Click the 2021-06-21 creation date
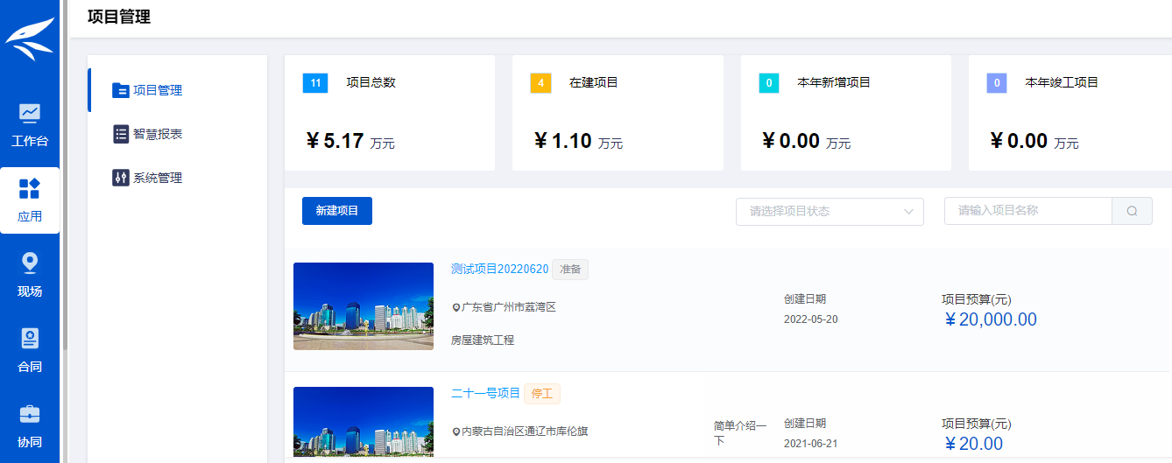Screen dimensions: 1172x463 coord(810,444)
